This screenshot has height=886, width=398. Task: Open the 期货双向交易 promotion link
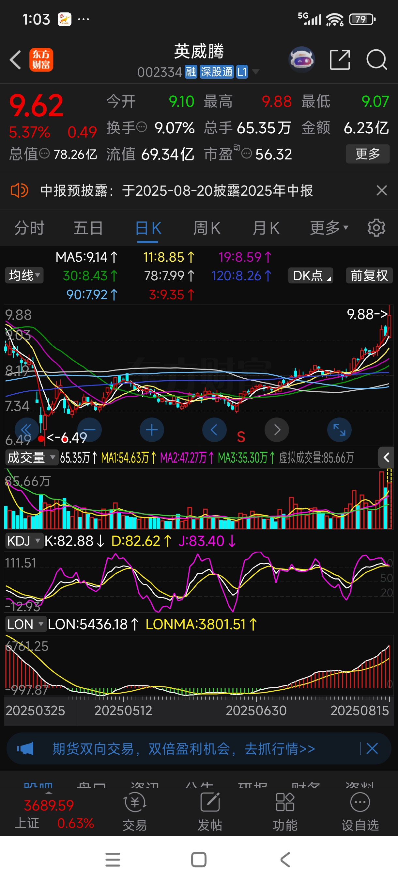pos(184,748)
